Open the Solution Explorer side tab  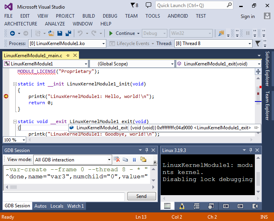click(x=267, y=69)
